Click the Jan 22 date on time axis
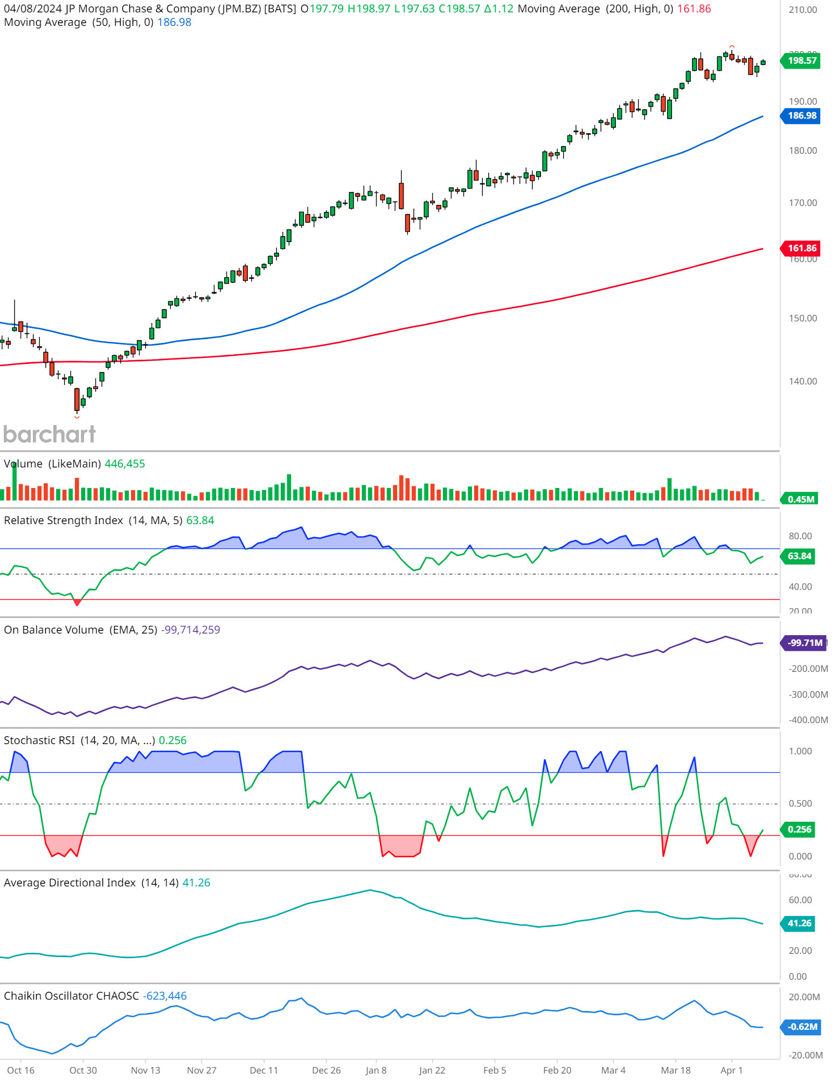 [x=432, y=1070]
